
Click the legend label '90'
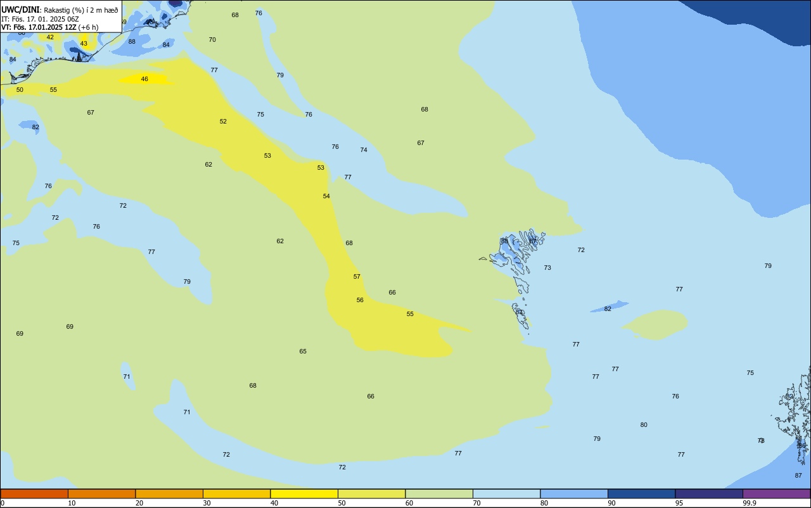pos(611,503)
